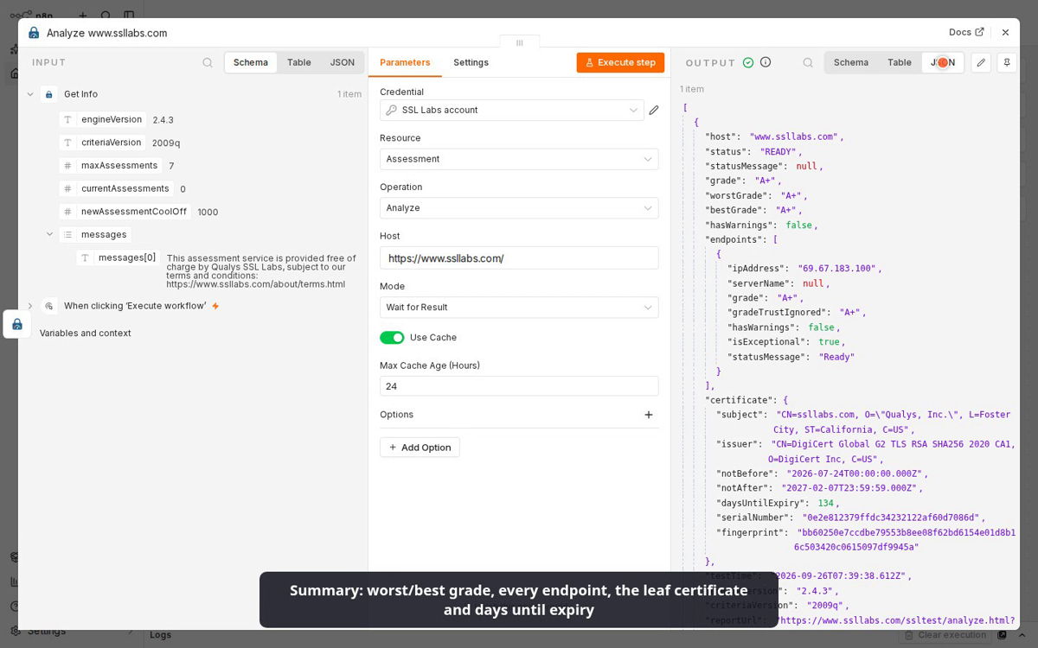Open the Mode dropdown showing Wait for Result
The image size is (1038, 648).
tap(519, 308)
